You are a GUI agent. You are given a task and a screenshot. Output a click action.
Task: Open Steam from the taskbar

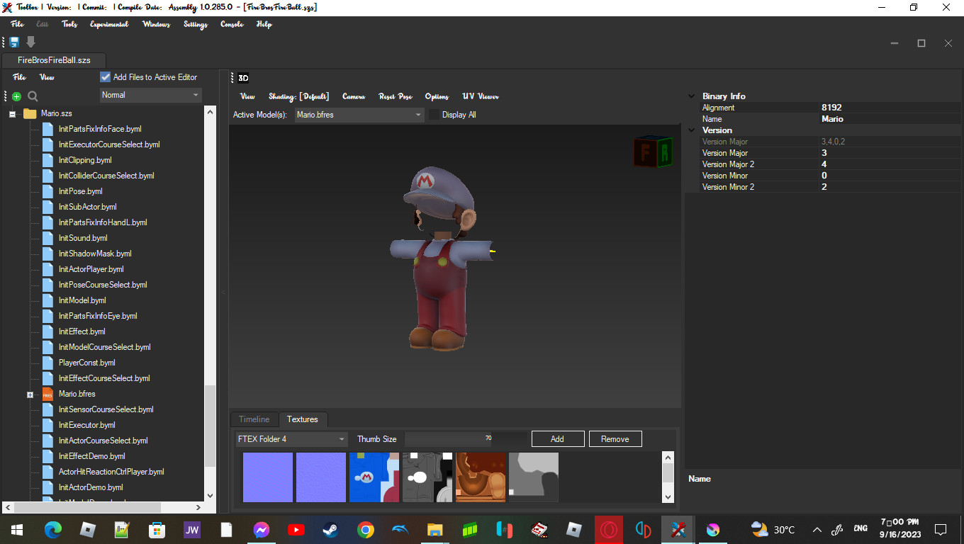coord(330,530)
